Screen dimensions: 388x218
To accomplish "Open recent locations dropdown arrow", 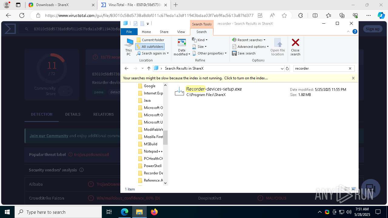I will pyautogui.click(x=142, y=68).
